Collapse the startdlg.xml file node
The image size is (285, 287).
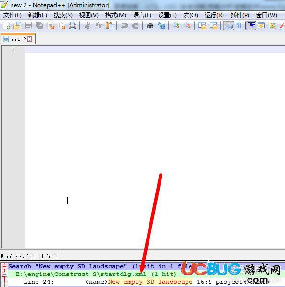pyautogui.click(x=4, y=274)
